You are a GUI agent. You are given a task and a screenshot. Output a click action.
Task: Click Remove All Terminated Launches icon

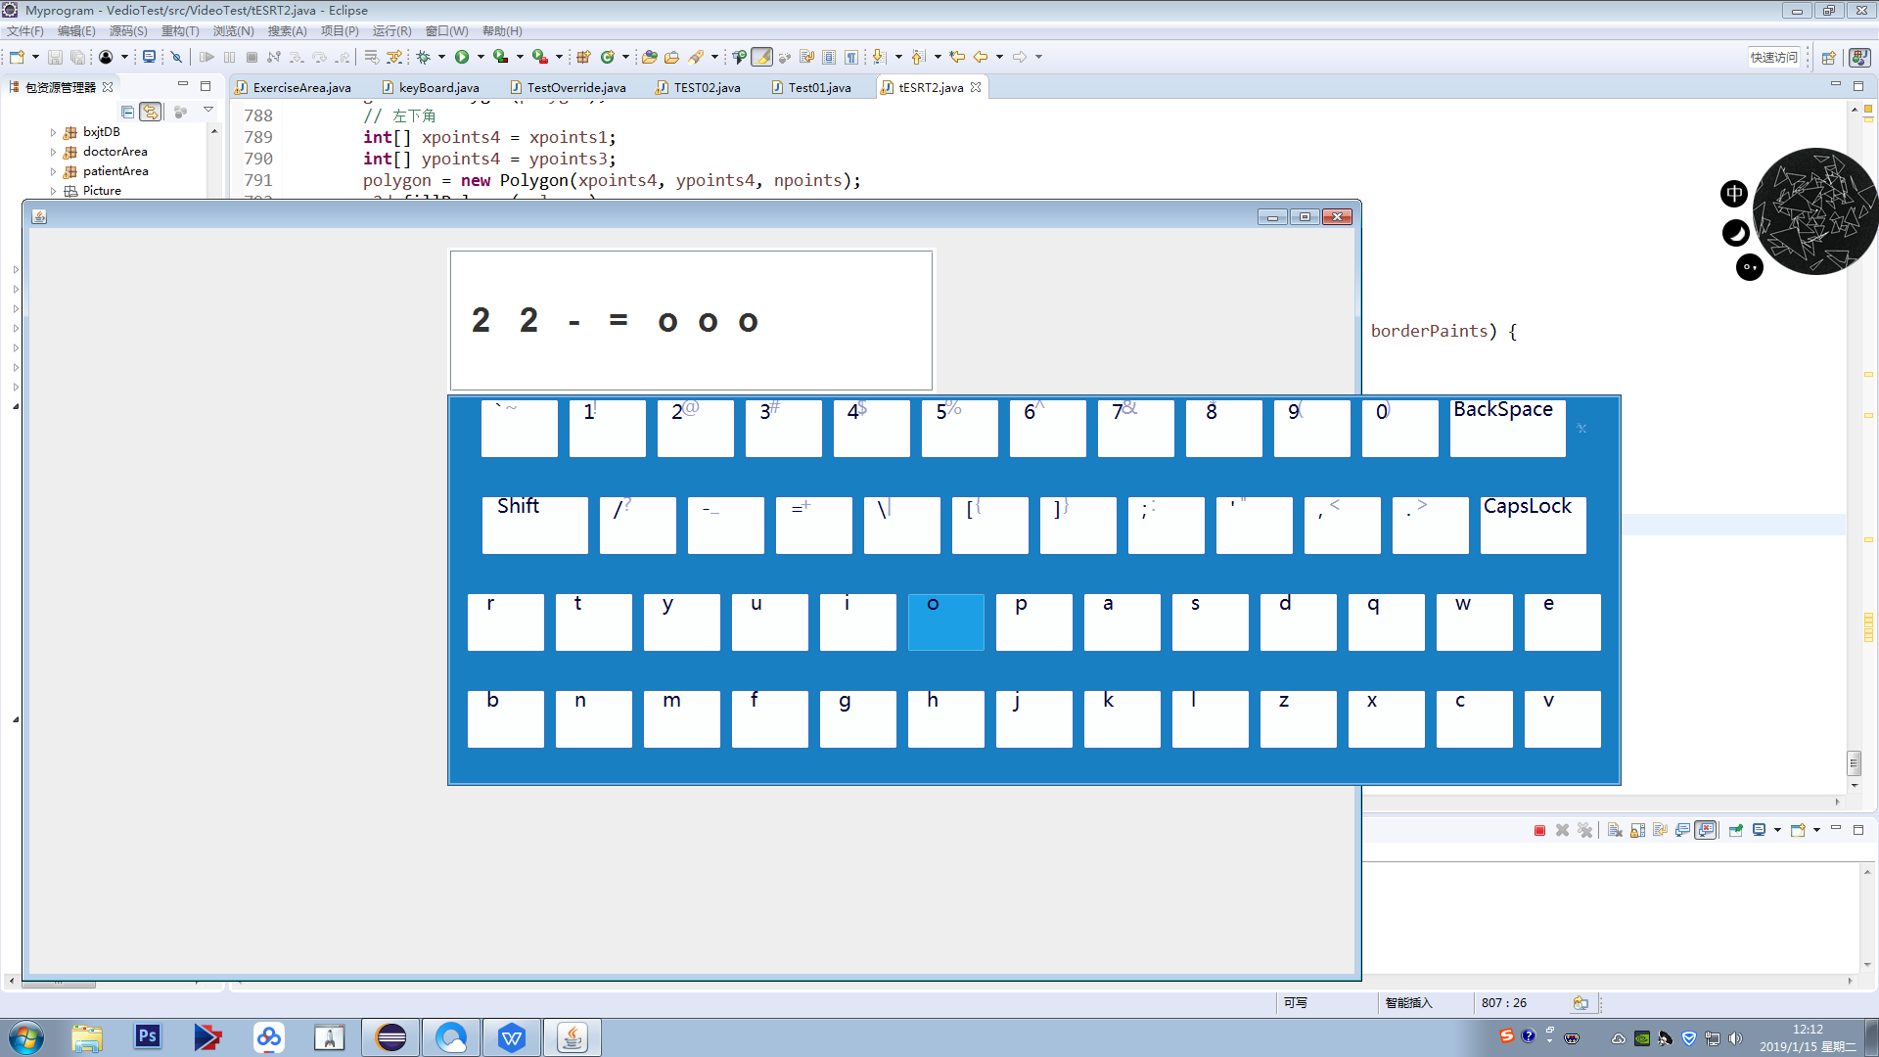tap(1585, 830)
